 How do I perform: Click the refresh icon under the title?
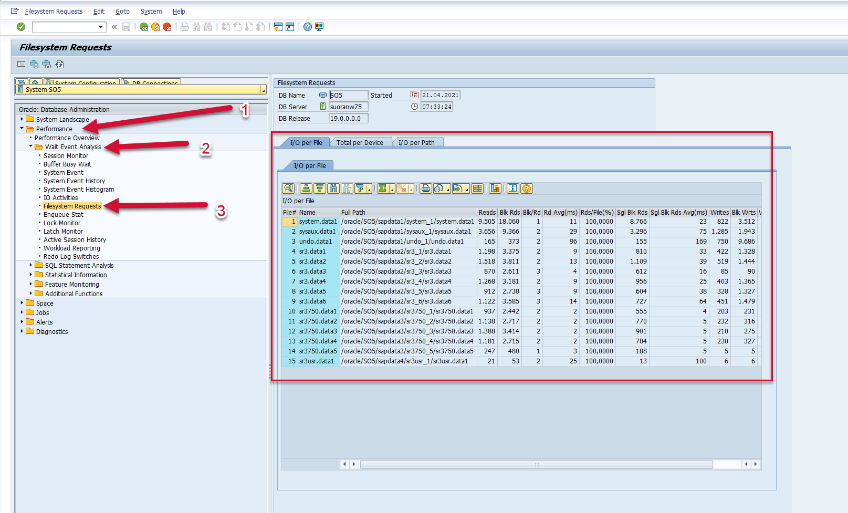(60, 65)
